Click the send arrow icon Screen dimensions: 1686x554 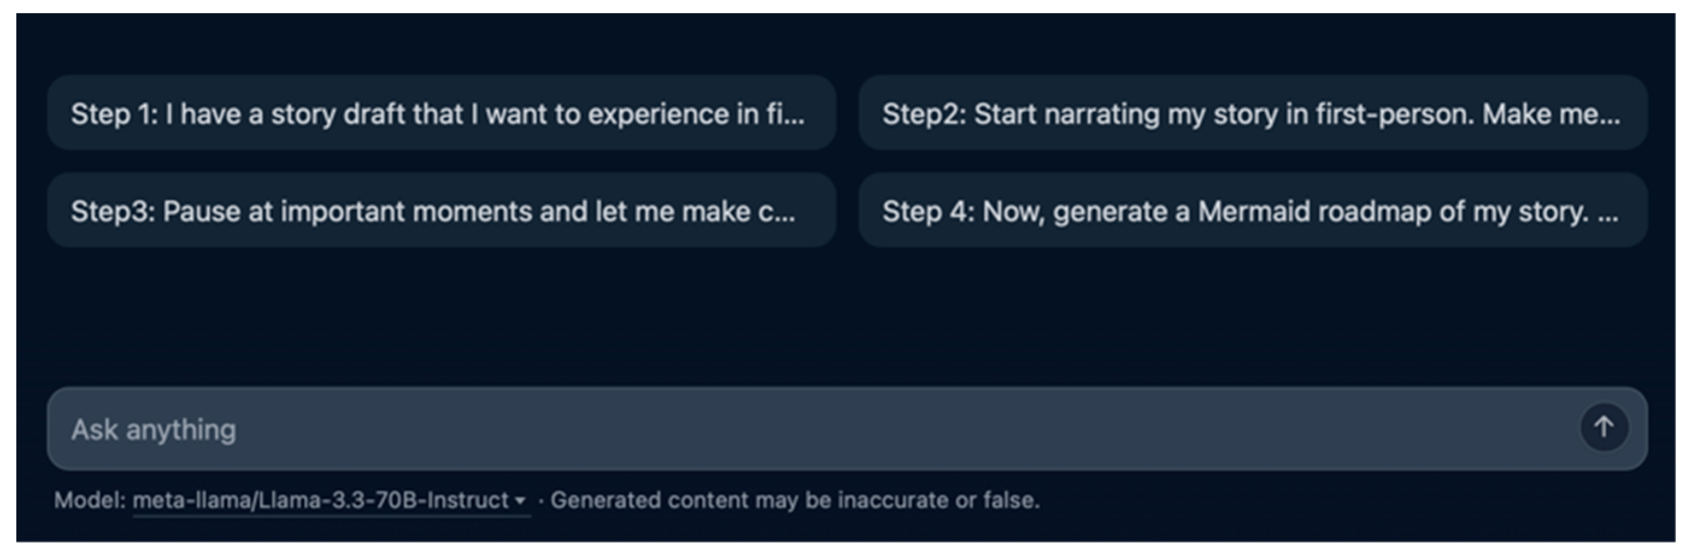[x=1603, y=428]
